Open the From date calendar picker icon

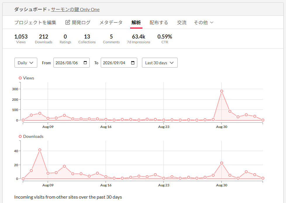point(85,63)
